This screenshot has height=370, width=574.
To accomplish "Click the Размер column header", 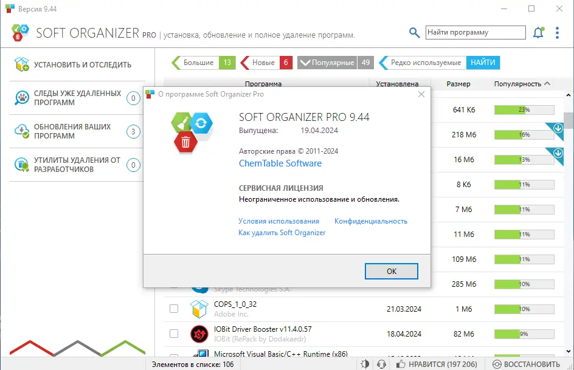I will 458,84.
